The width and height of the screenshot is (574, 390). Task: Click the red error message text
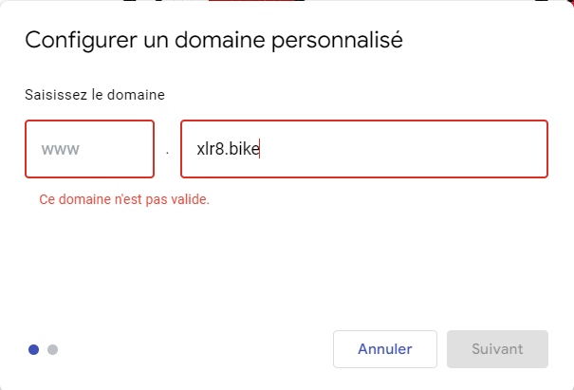click(x=123, y=200)
